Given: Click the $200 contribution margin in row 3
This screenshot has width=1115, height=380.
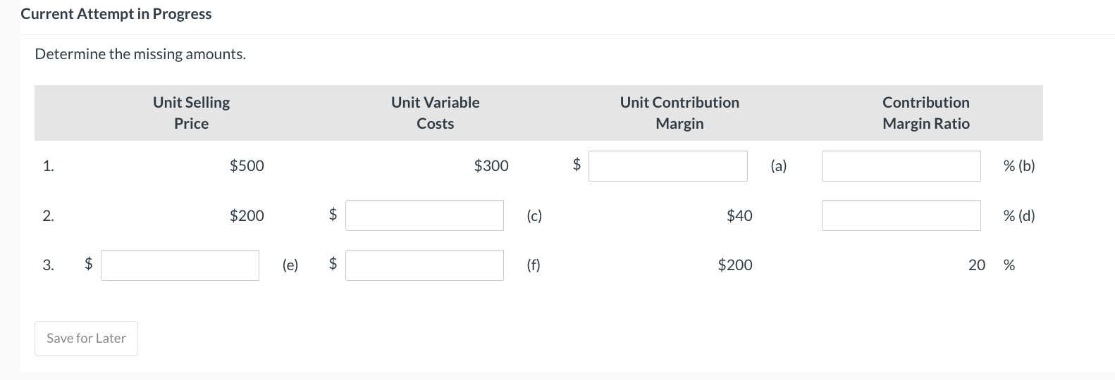Looking at the screenshot, I should click(x=735, y=265).
